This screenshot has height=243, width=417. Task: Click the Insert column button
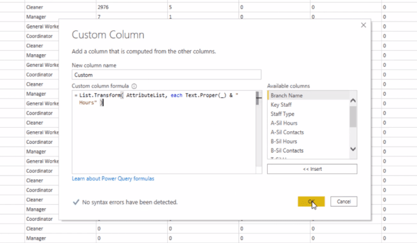(x=312, y=169)
